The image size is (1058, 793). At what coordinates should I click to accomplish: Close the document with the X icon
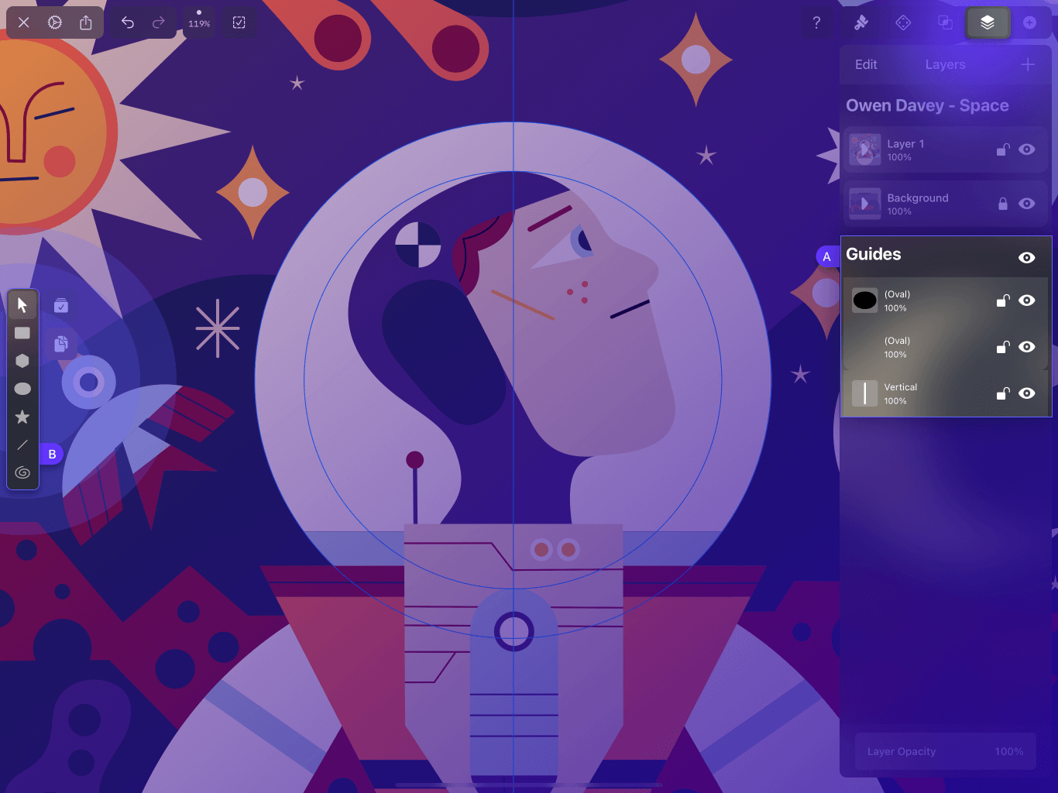coord(24,22)
